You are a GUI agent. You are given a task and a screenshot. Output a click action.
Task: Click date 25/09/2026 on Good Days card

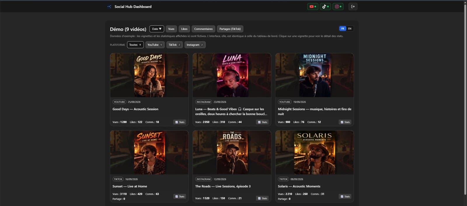134,102
